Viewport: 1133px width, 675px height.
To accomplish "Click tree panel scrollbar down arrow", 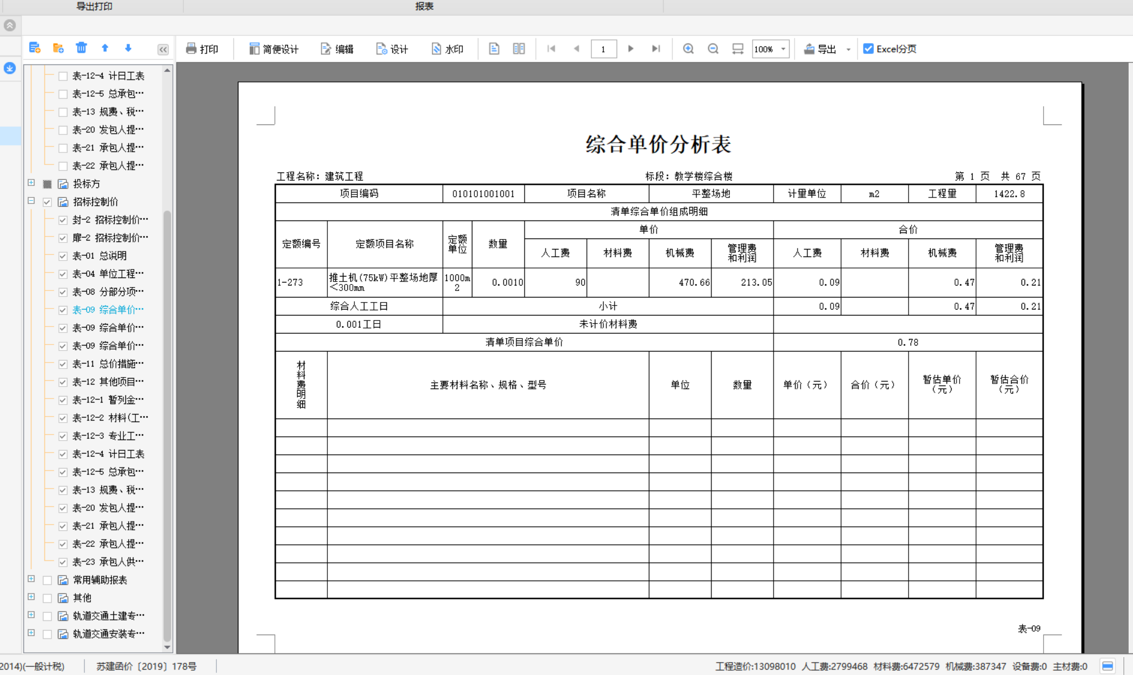I will pyautogui.click(x=167, y=647).
